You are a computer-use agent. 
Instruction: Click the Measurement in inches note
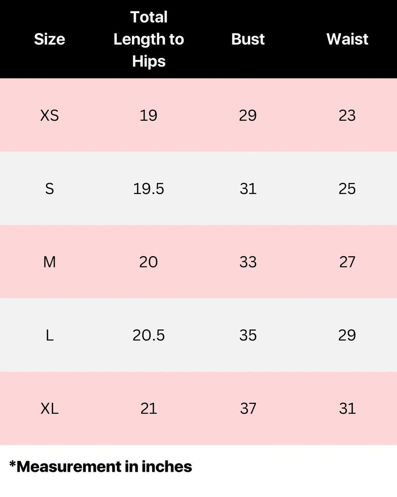pyautogui.click(x=101, y=467)
